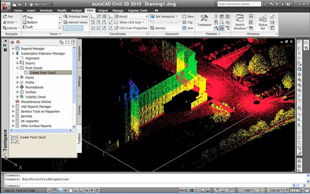
Task: Select the Top view
Action: (x=27, y=17)
